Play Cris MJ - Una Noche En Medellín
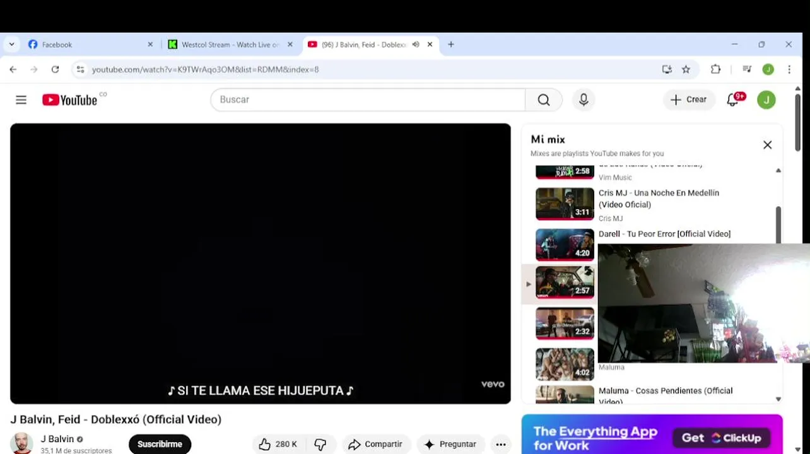The height and width of the screenshot is (454, 810). click(659, 199)
